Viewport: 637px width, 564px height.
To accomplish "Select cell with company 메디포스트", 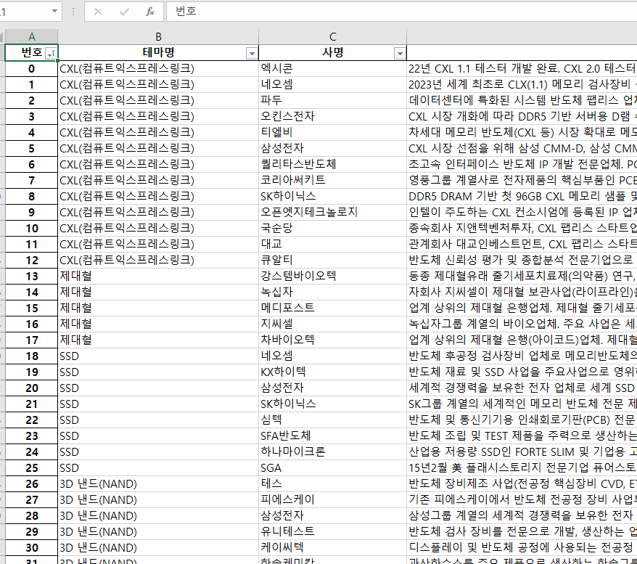I will pyautogui.click(x=332, y=308).
